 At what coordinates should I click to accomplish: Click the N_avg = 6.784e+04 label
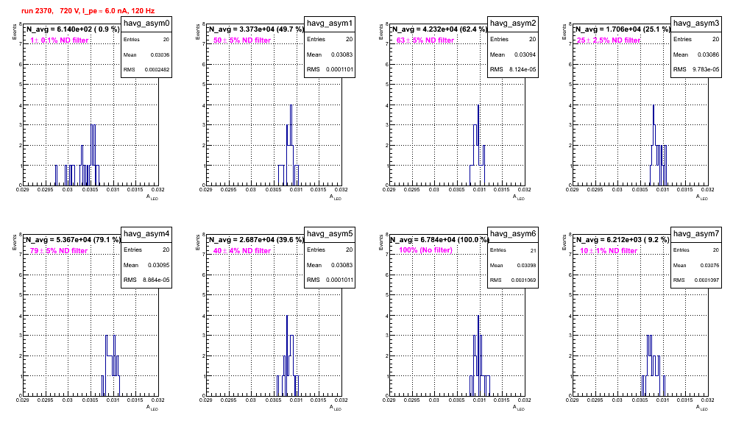(x=439, y=239)
